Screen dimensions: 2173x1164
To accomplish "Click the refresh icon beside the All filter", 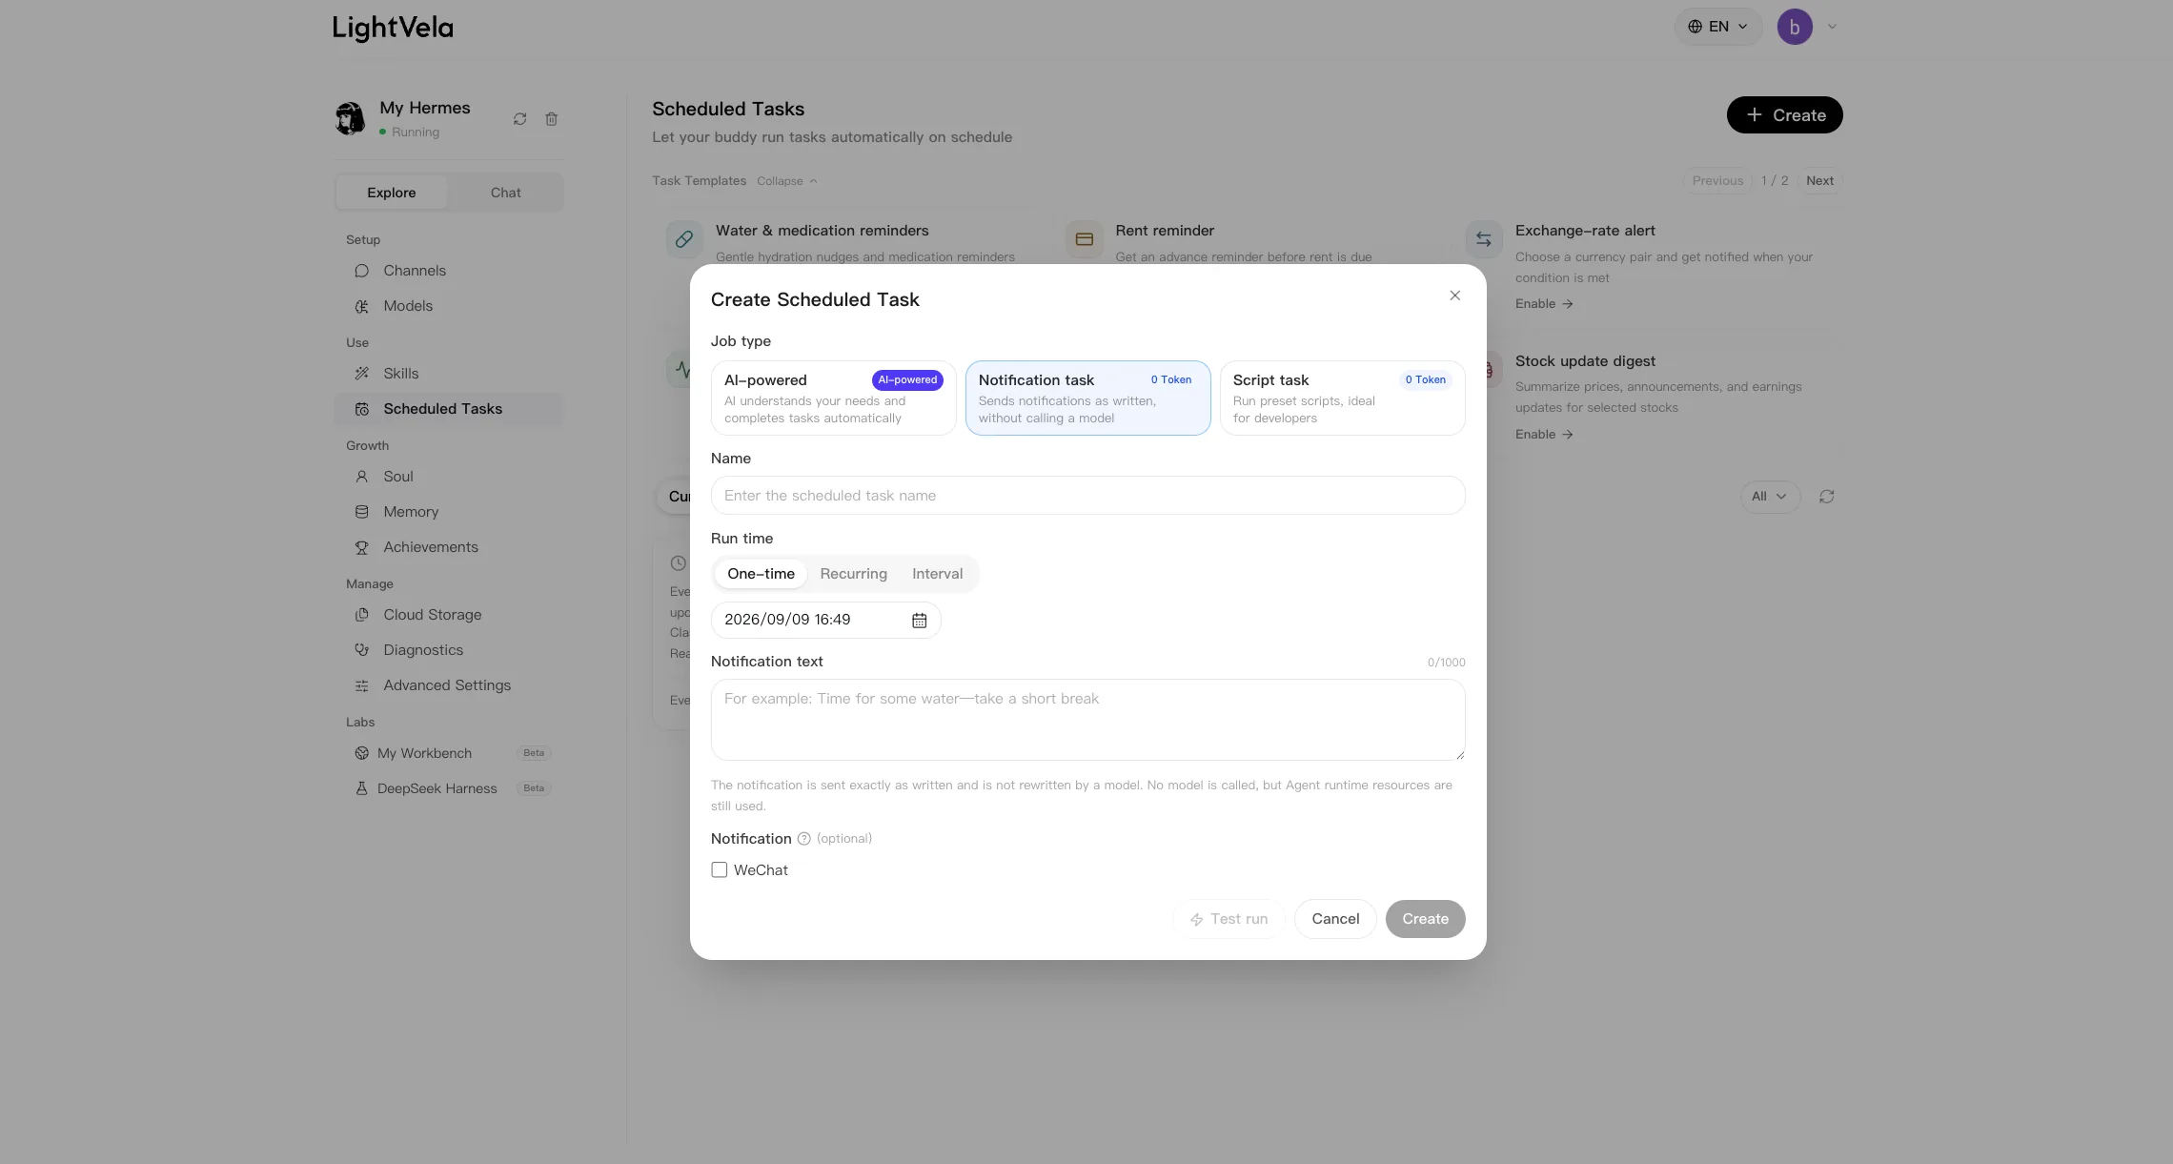I will (1826, 497).
